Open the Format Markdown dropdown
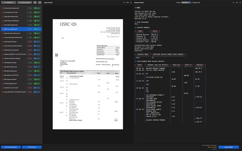Viewport: 242px width, 151px height. point(186,3)
